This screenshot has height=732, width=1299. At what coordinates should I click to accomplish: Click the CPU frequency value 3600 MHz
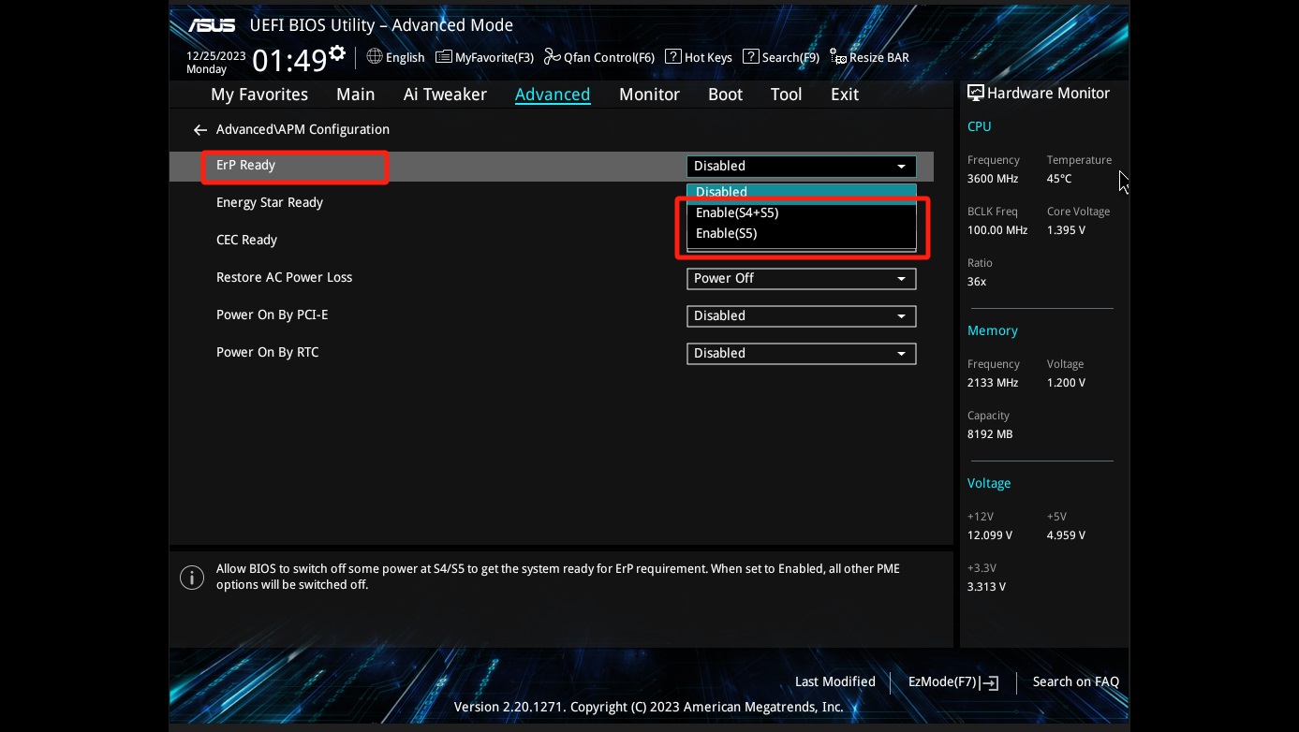pos(993,178)
